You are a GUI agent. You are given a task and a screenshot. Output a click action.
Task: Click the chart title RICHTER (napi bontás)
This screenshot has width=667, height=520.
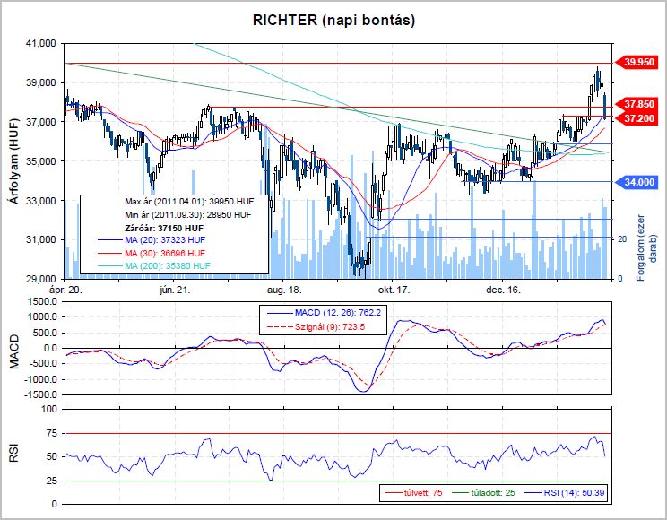[333, 20]
